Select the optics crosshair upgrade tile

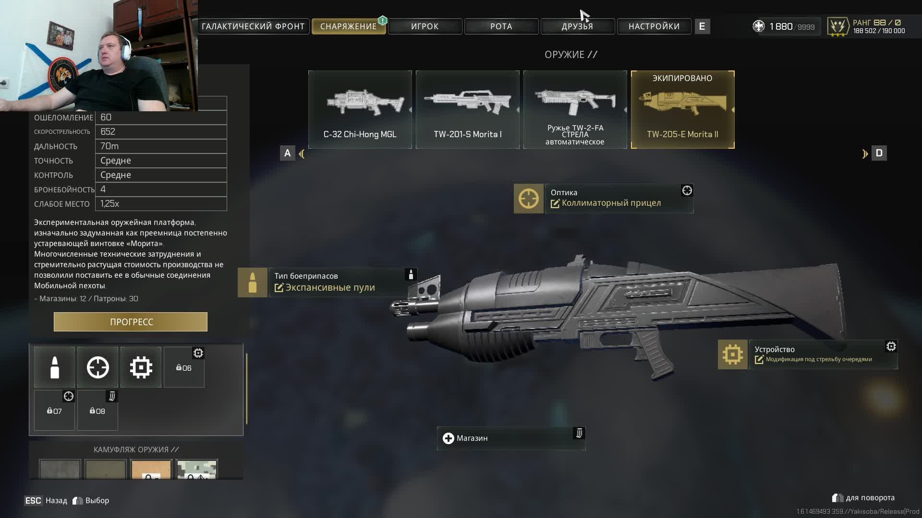point(97,367)
